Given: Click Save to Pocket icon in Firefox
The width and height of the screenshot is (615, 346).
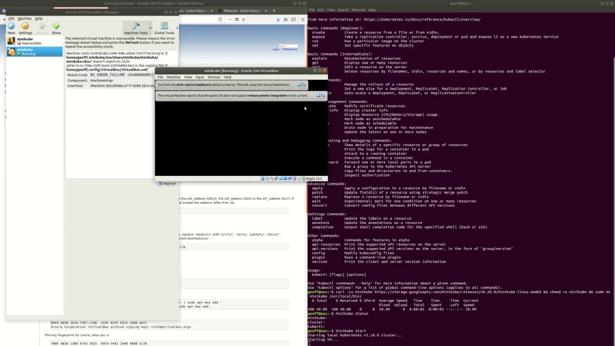Looking at the screenshot, I should (237, 19).
